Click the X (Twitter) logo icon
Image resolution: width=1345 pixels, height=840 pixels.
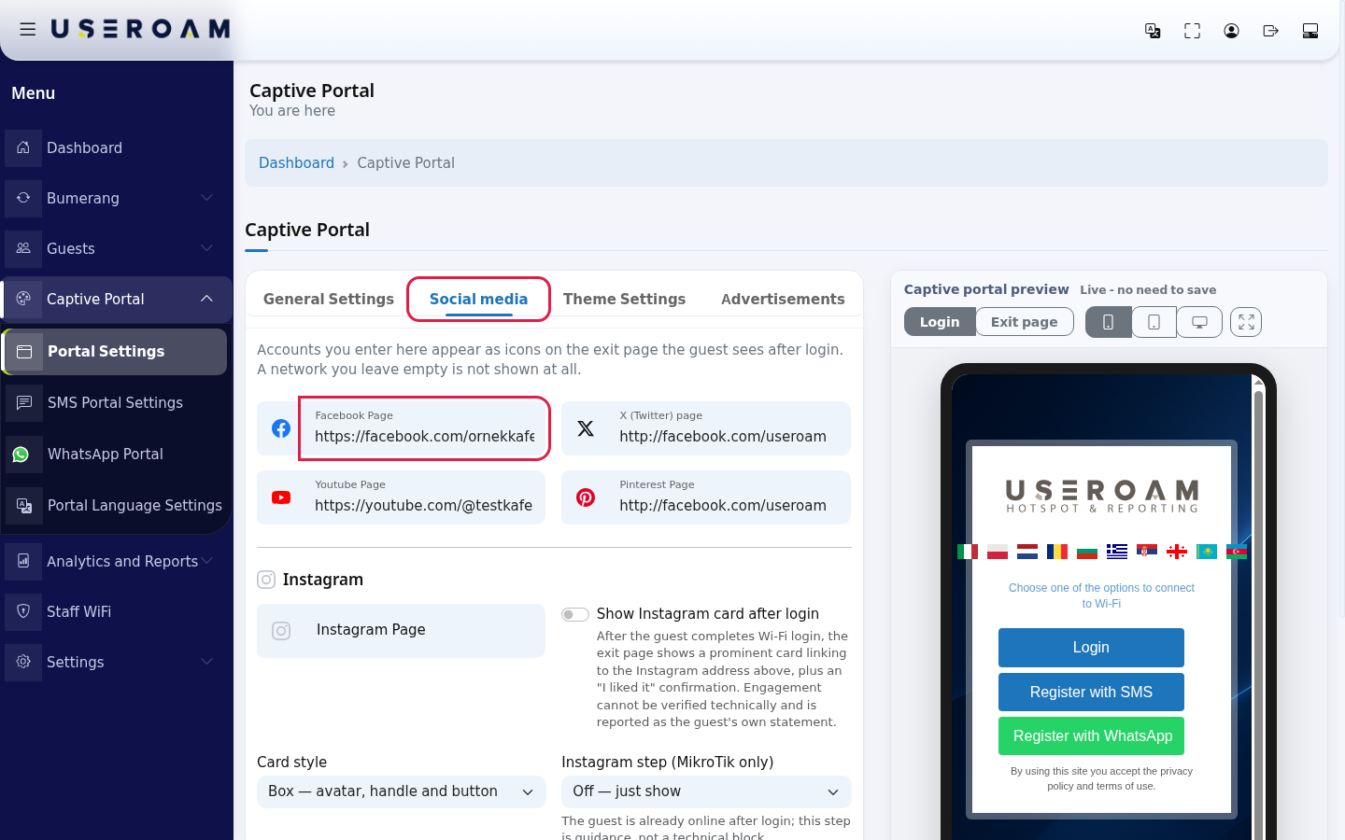pos(586,428)
